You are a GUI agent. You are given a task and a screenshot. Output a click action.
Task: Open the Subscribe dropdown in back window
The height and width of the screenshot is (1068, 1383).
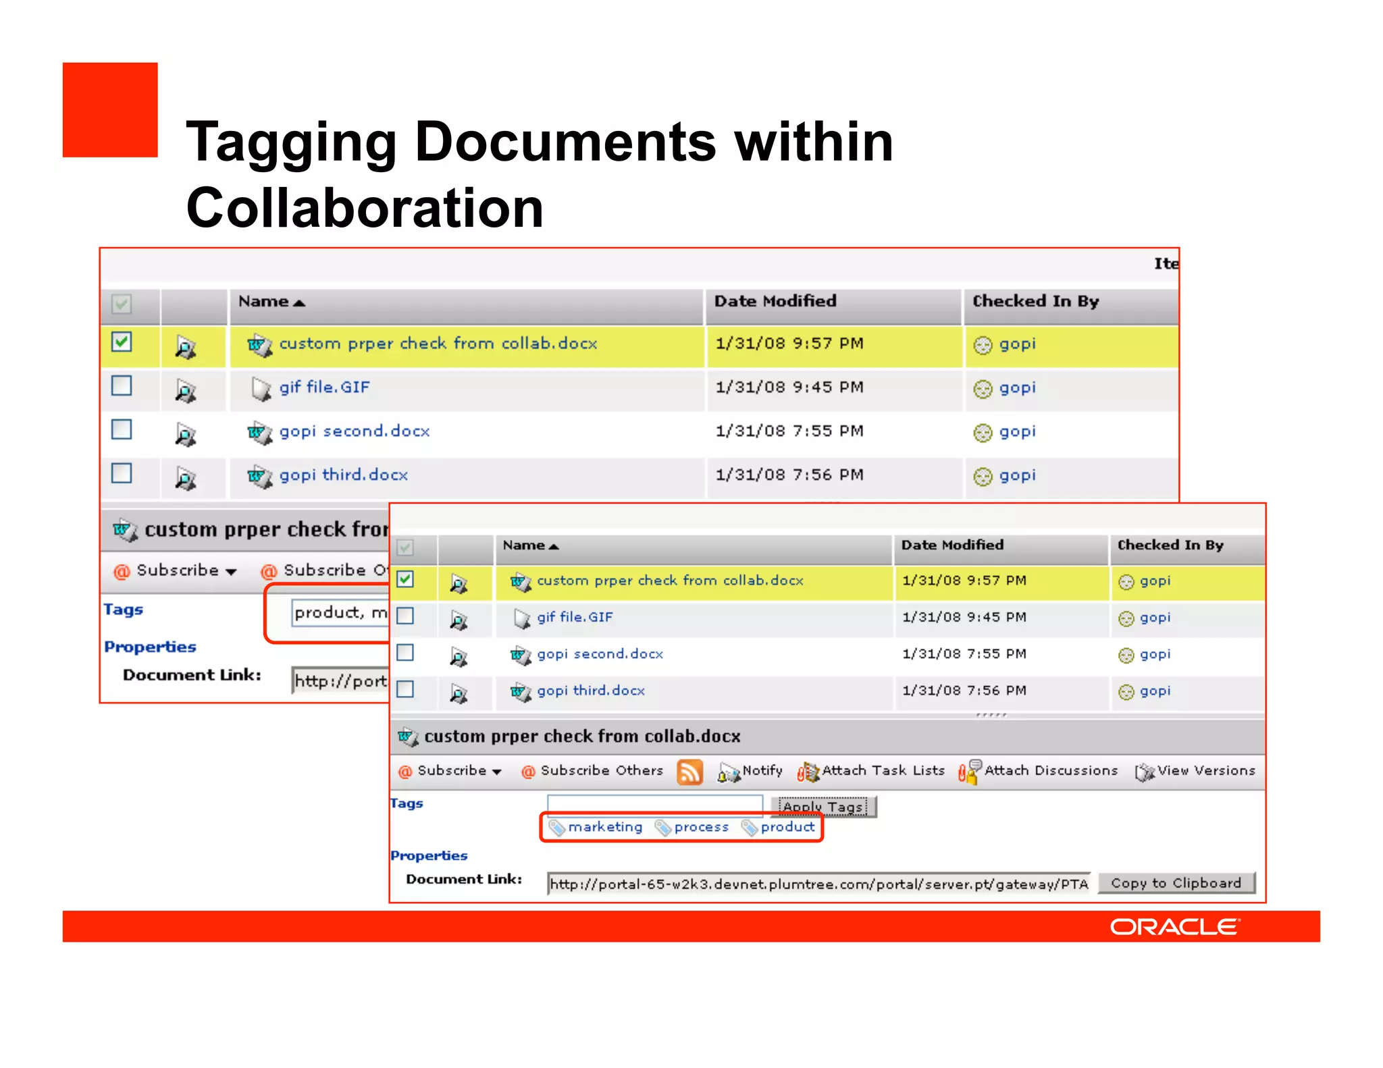(176, 570)
